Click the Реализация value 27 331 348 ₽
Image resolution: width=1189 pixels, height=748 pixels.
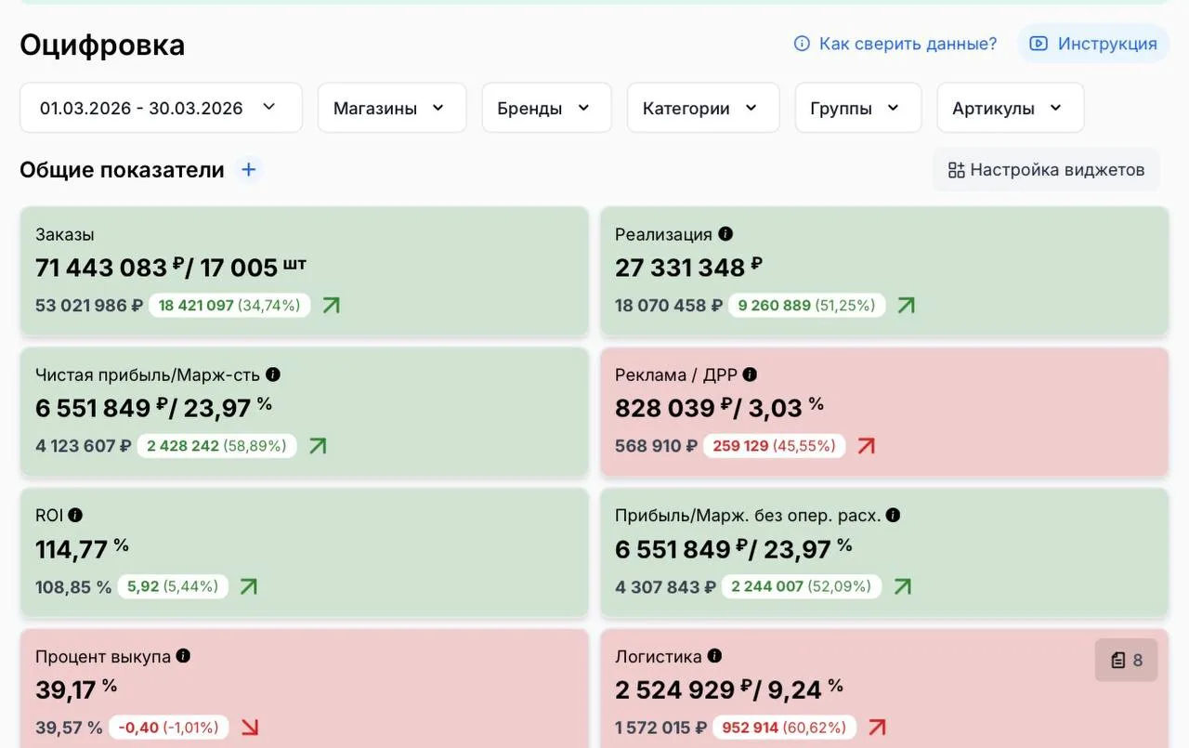point(689,268)
